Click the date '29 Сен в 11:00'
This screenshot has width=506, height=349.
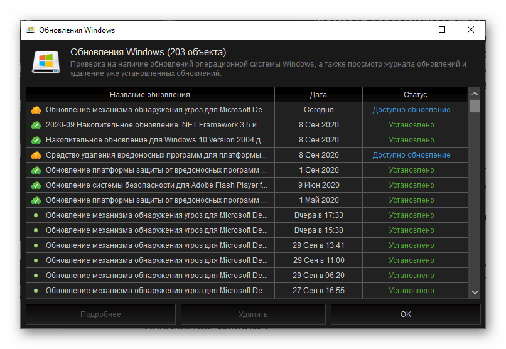click(x=318, y=260)
